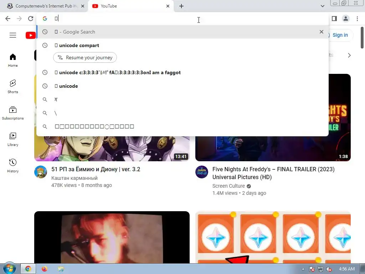
Task: Click the YouTube logo
Action: 31,35
